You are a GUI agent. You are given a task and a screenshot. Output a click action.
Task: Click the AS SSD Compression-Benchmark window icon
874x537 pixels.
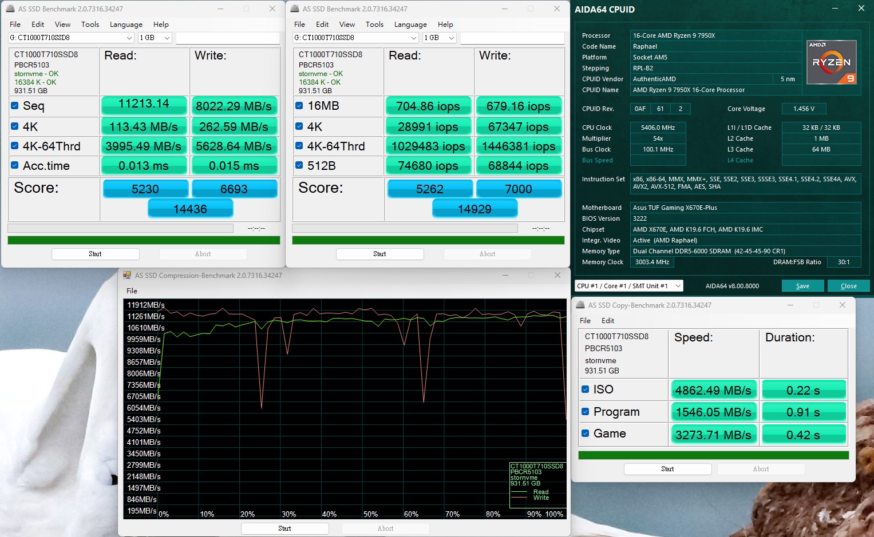tap(127, 275)
